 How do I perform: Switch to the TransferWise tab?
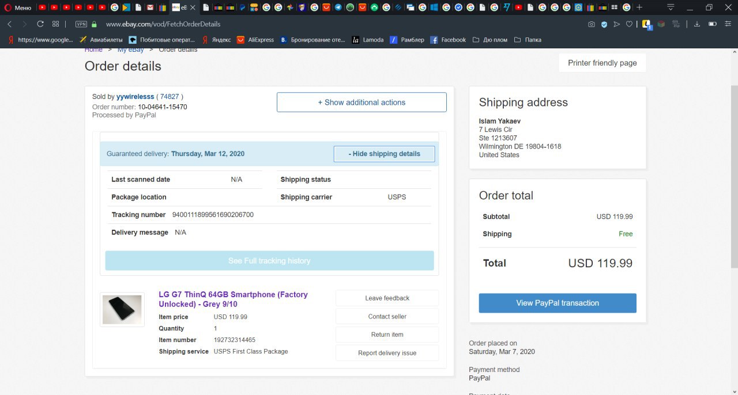tap(506, 7)
